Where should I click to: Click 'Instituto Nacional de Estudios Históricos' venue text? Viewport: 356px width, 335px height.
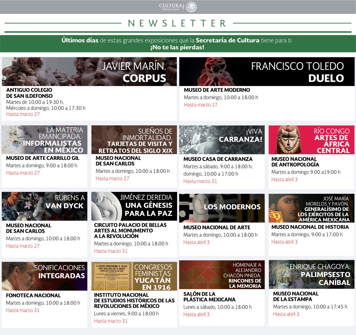(x=134, y=301)
